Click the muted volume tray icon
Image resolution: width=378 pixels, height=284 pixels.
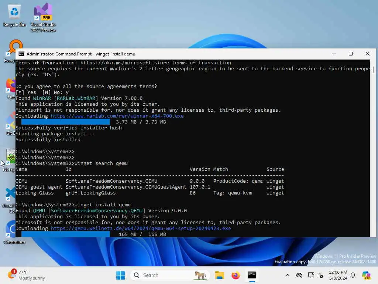pos(321,275)
